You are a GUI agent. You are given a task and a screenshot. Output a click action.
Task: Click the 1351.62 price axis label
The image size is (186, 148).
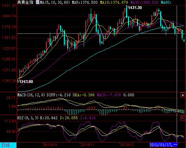[9, 38]
